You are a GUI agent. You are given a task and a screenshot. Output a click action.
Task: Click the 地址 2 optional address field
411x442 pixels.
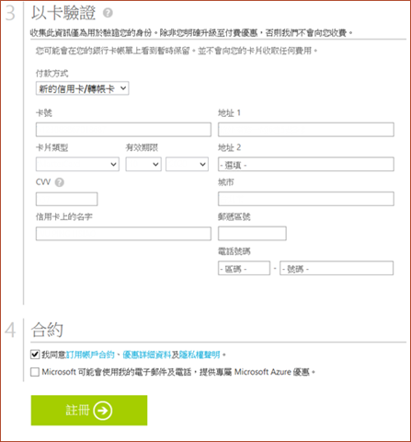click(306, 164)
